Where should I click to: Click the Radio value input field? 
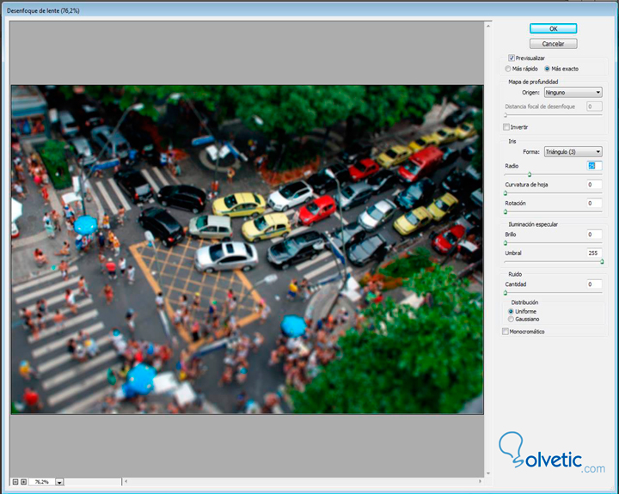click(594, 166)
